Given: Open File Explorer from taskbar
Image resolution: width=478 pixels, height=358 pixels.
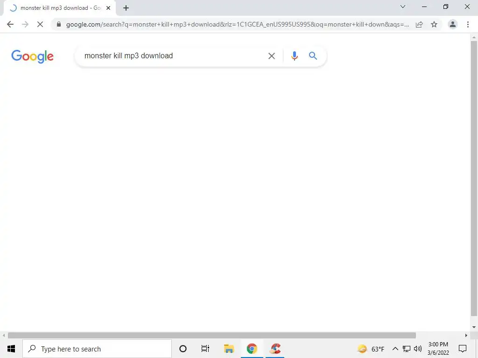Looking at the screenshot, I should (x=229, y=349).
